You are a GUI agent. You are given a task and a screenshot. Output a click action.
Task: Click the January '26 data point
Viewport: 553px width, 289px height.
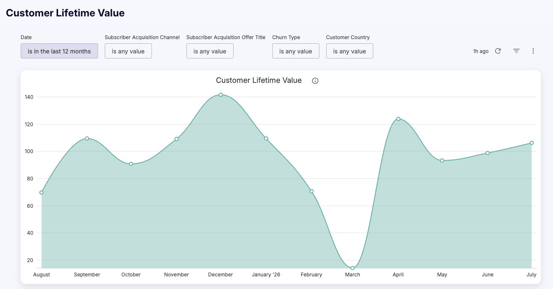coord(266,138)
